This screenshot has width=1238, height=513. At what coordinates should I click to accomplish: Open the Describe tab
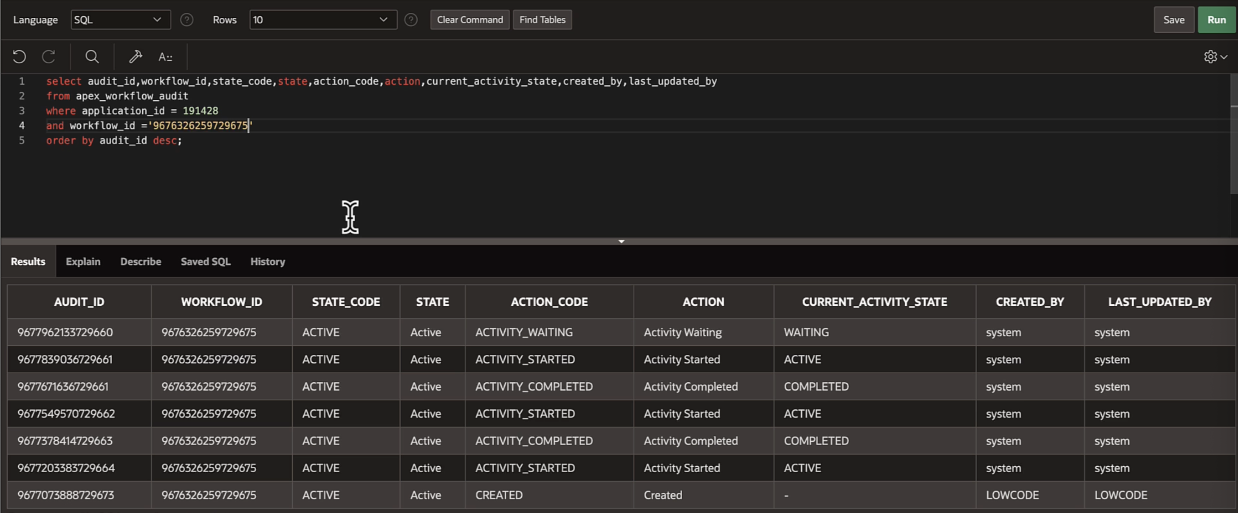(x=140, y=261)
